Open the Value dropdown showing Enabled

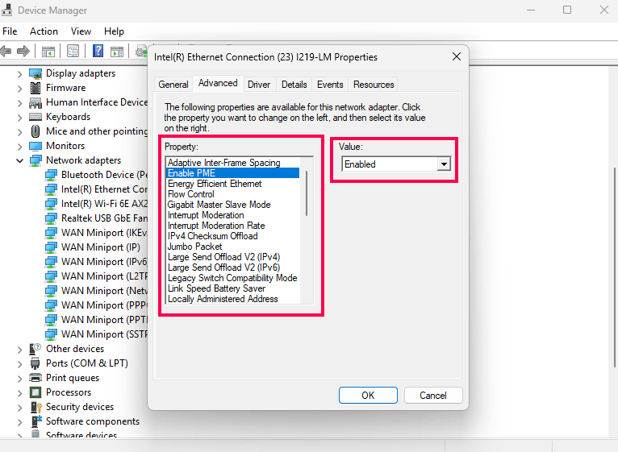click(443, 164)
